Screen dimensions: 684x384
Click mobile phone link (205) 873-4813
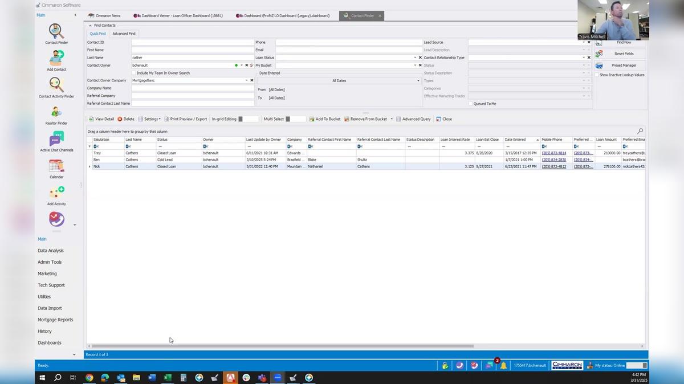pyautogui.click(x=553, y=166)
